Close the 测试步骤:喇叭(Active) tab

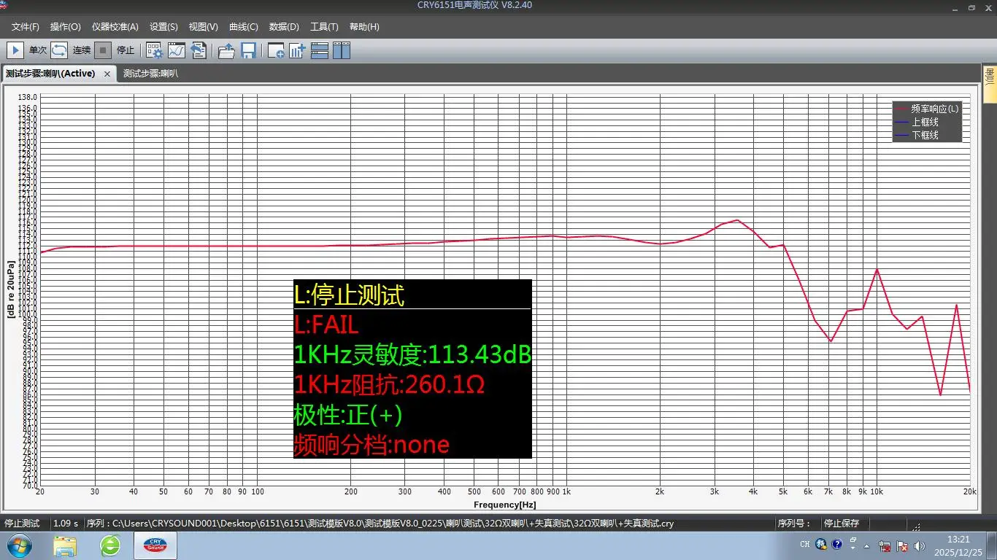coord(107,74)
